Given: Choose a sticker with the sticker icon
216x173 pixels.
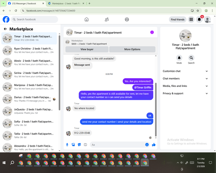Looking at the screenshot, I should coord(79,144).
